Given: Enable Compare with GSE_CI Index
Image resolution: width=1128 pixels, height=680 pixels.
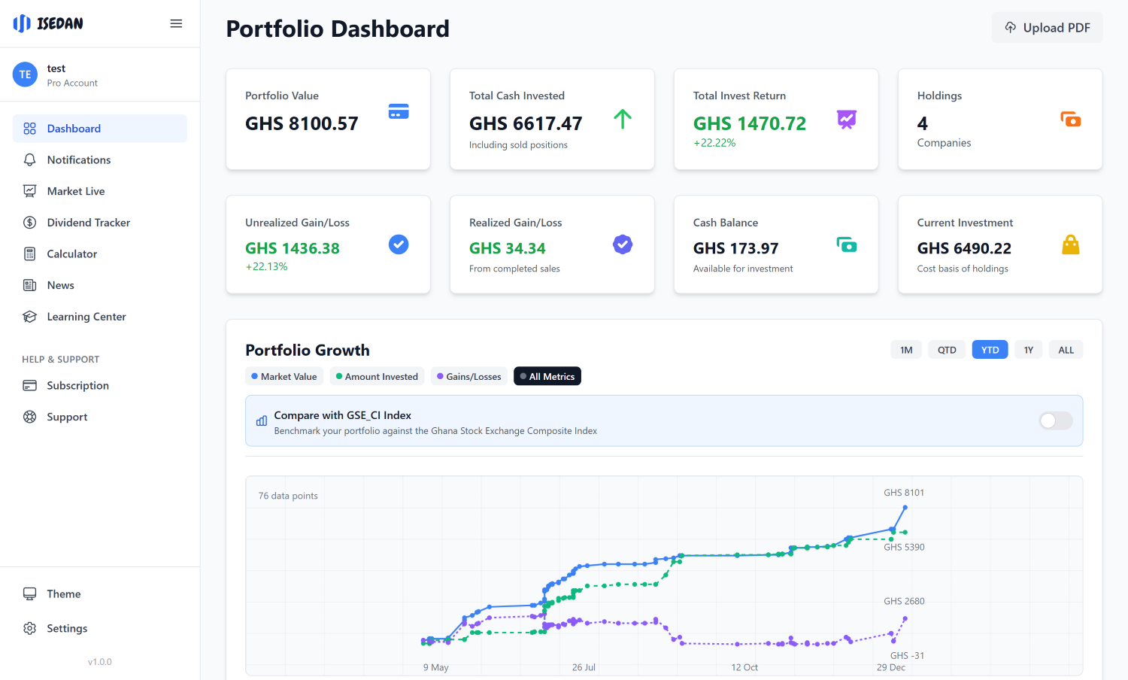Looking at the screenshot, I should (x=1055, y=420).
